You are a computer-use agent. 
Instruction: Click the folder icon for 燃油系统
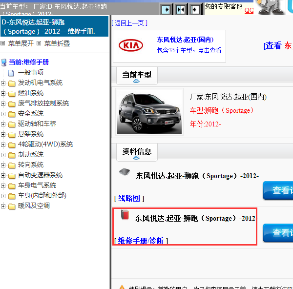coord(12,94)
